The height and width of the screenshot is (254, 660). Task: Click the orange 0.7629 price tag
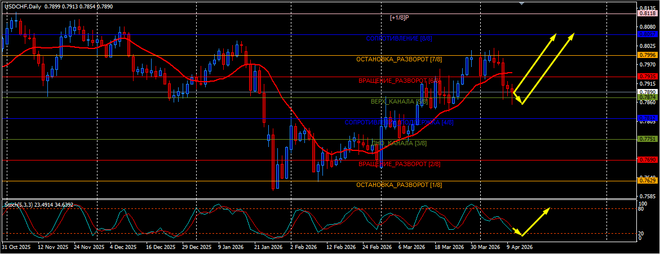tap(648, 181)
